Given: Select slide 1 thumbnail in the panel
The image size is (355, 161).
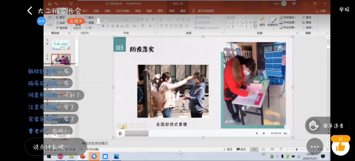Looking at the screenshot, I should tap(61, 44).
